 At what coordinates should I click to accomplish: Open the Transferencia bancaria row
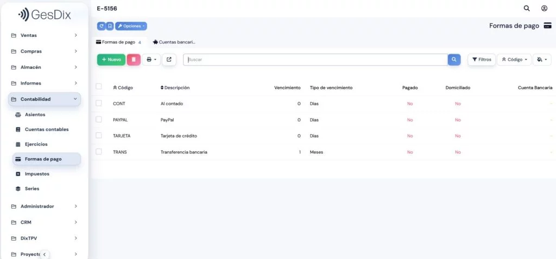324,152
